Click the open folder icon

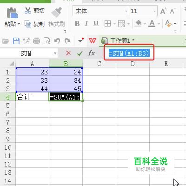pyautogui.click(x=6, y=41)
